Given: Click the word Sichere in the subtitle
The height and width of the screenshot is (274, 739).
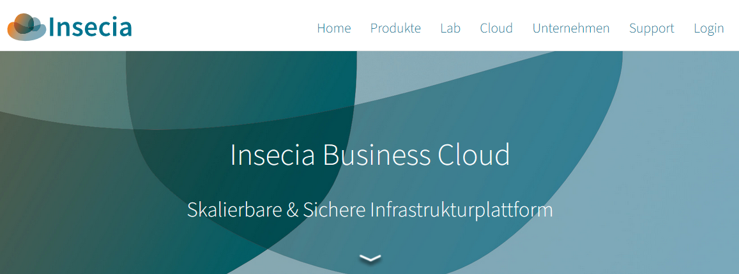Looking at the screenshot, I should pos(334,210).
